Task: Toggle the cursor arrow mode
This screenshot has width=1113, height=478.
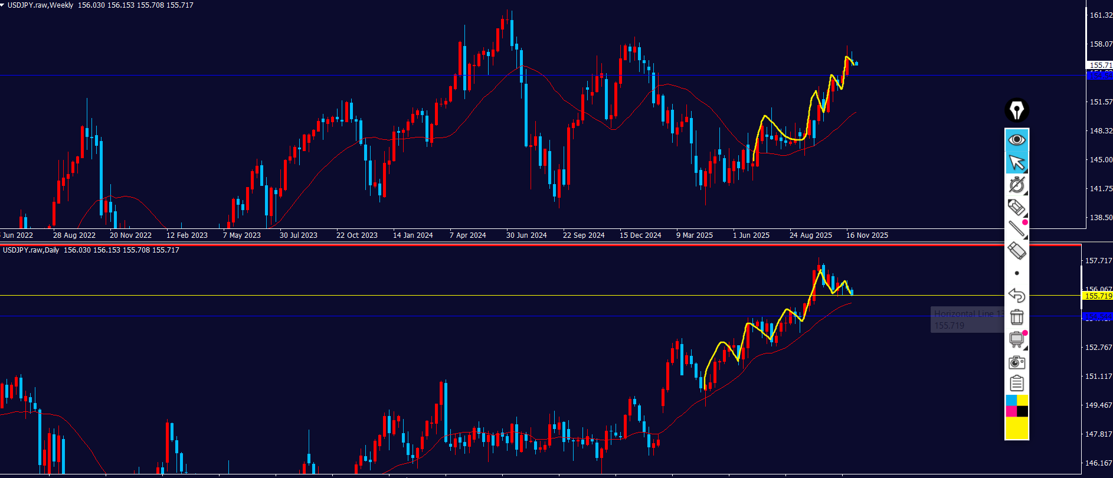Action: 1016,162
